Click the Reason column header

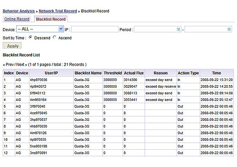tap(161, 73)
